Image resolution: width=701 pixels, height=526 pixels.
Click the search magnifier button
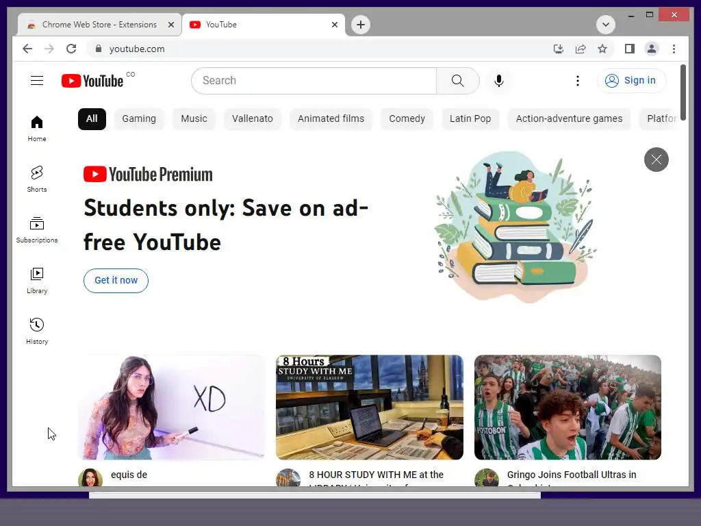click(x=457, y=81)
